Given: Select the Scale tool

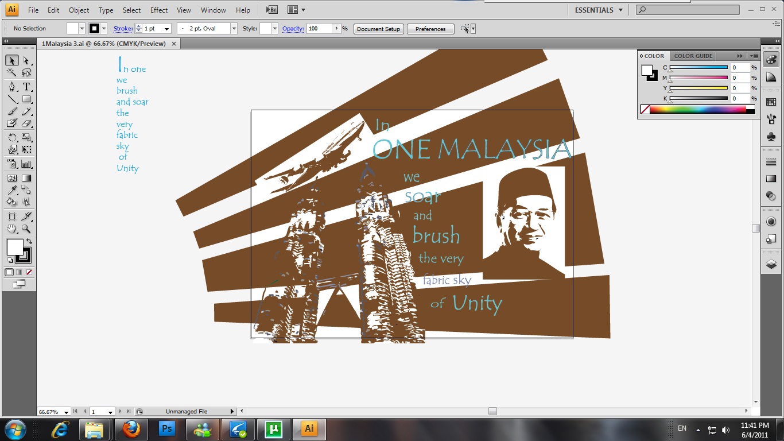Looking at the screenshot, I should point(26,137).
